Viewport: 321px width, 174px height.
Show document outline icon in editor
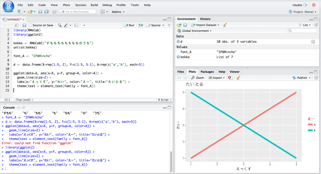(x=169, y=25)
